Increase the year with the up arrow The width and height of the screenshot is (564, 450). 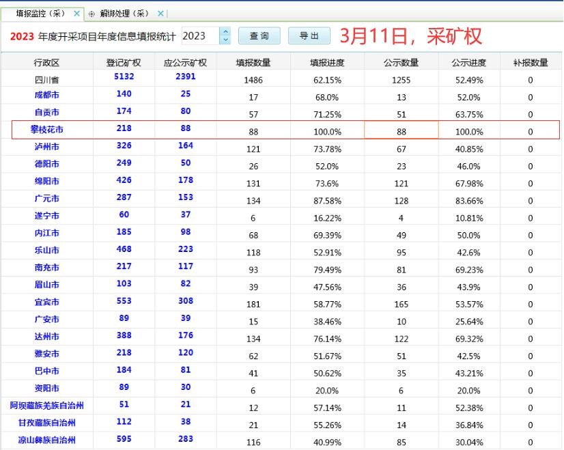(x=227, y=32)
